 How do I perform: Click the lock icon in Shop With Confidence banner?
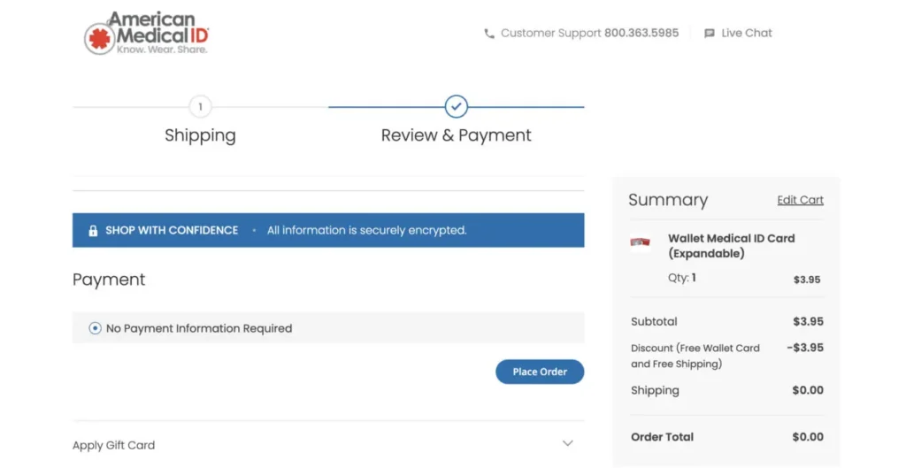click(x=93, y=231)
